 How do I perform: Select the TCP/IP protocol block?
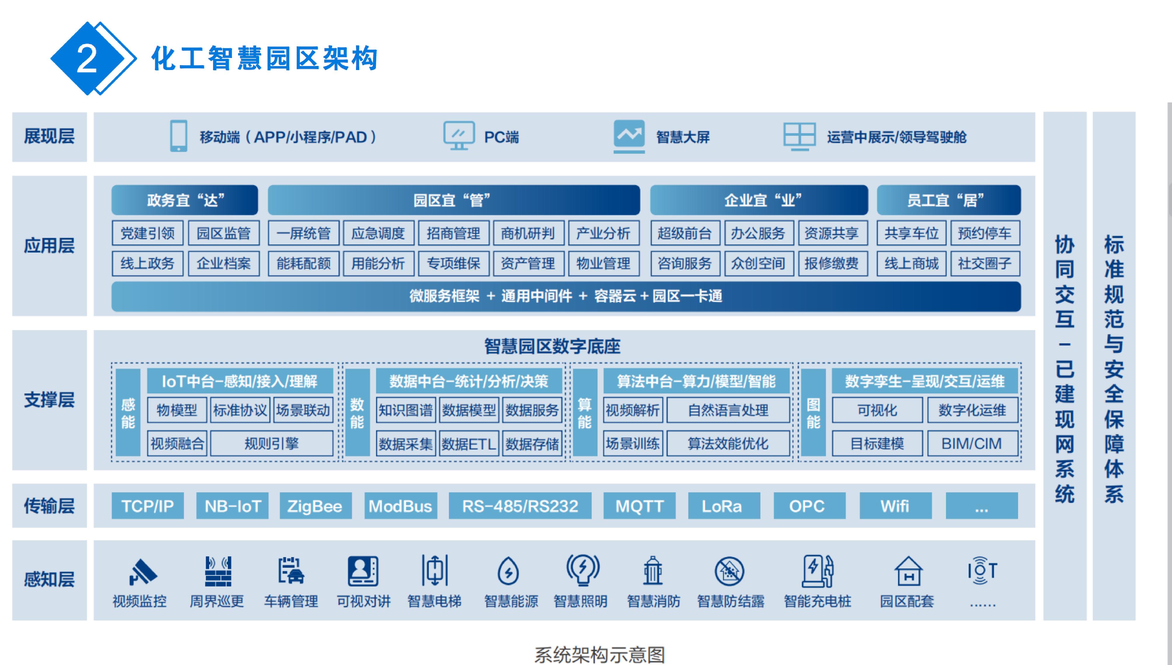148,506
